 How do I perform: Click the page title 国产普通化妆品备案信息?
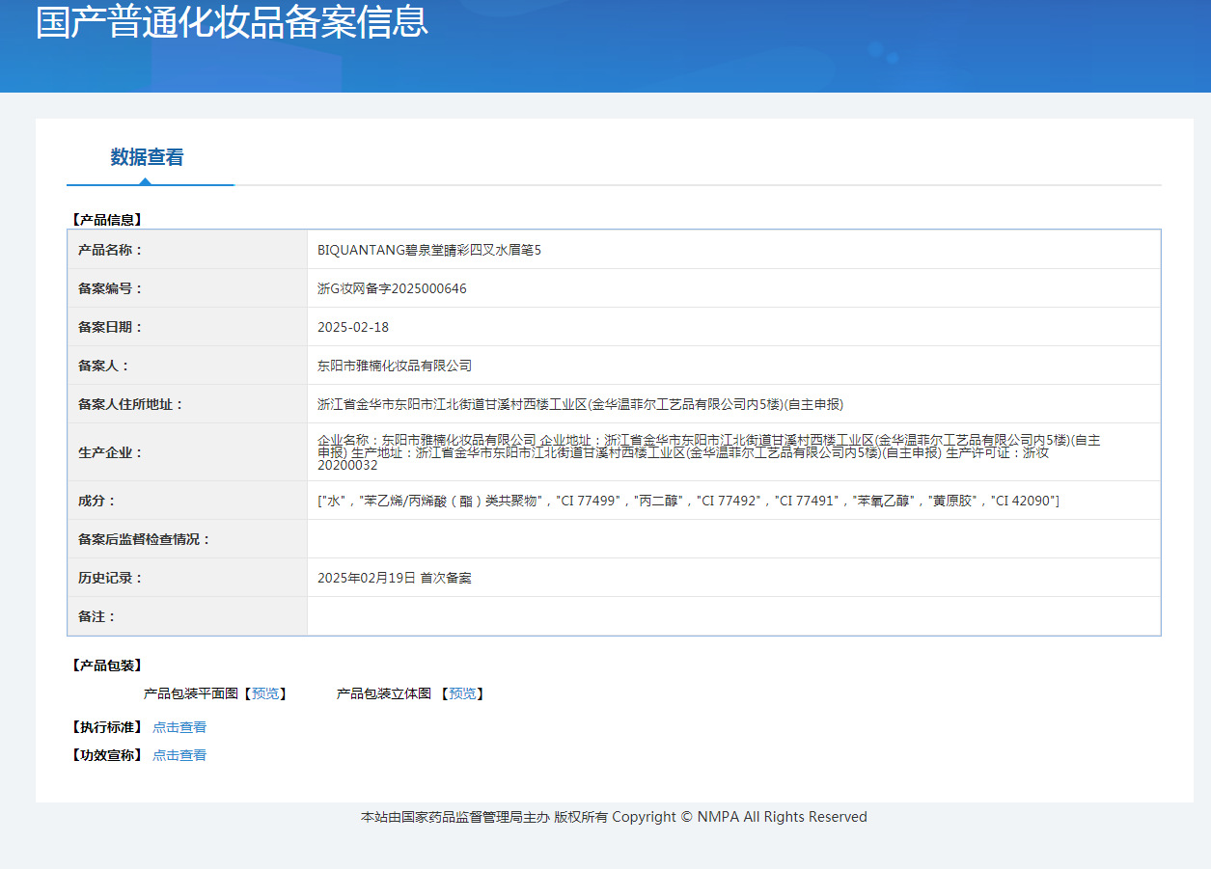tap(232, 22)
